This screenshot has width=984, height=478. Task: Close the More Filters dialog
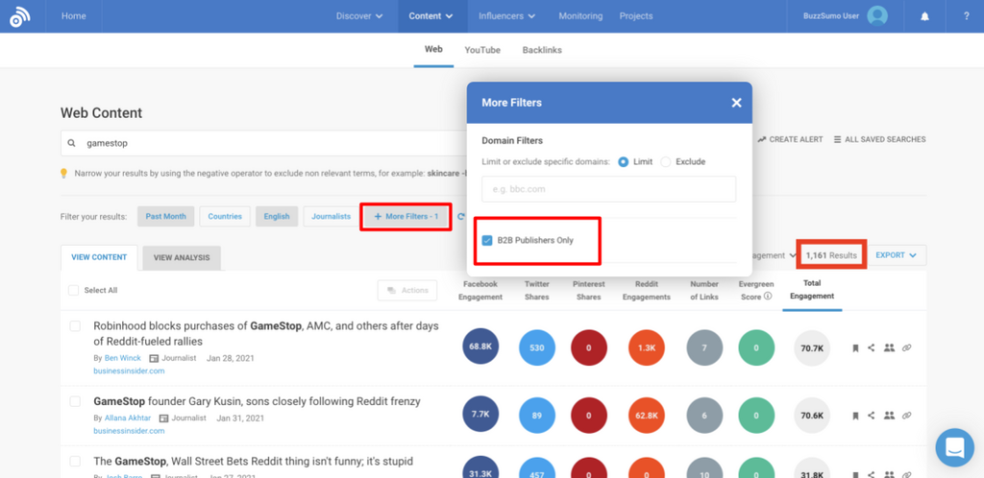pyautogui.click(x=736, y=103)
